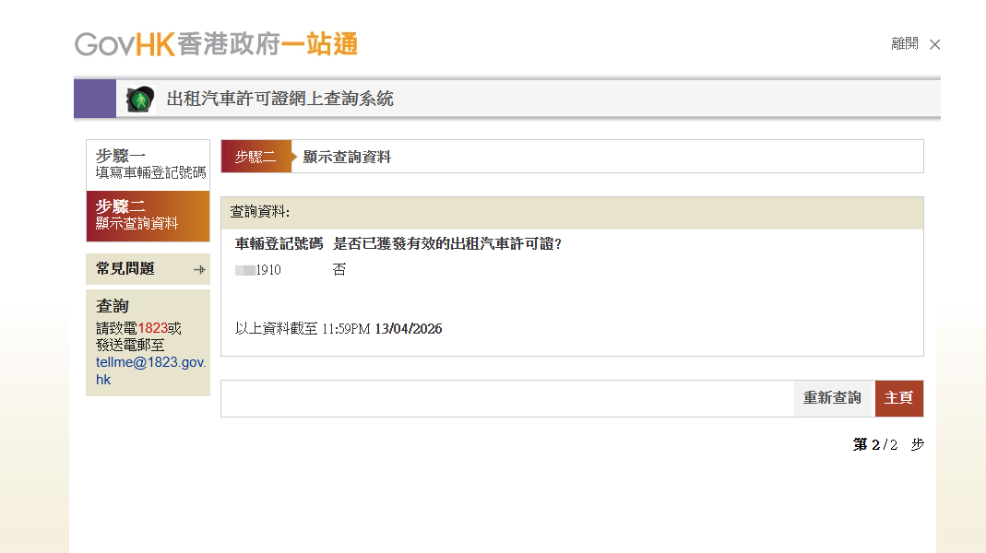The image size is (986, 553).
Task: Click the 離開 exit link
Action: 904,43
